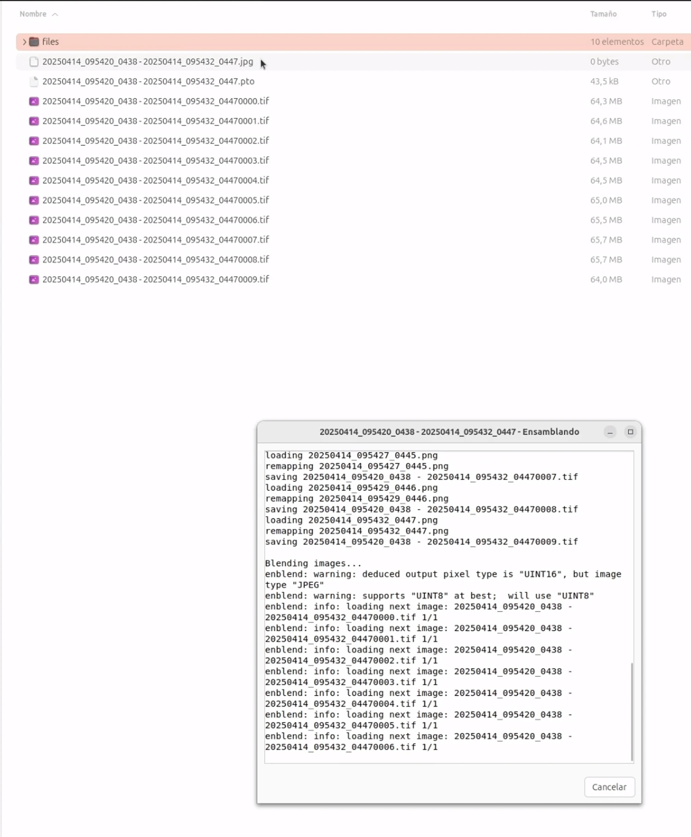691x837 pixels.
Task: Select the 04470006.tif file name
Action: (155, 220)
